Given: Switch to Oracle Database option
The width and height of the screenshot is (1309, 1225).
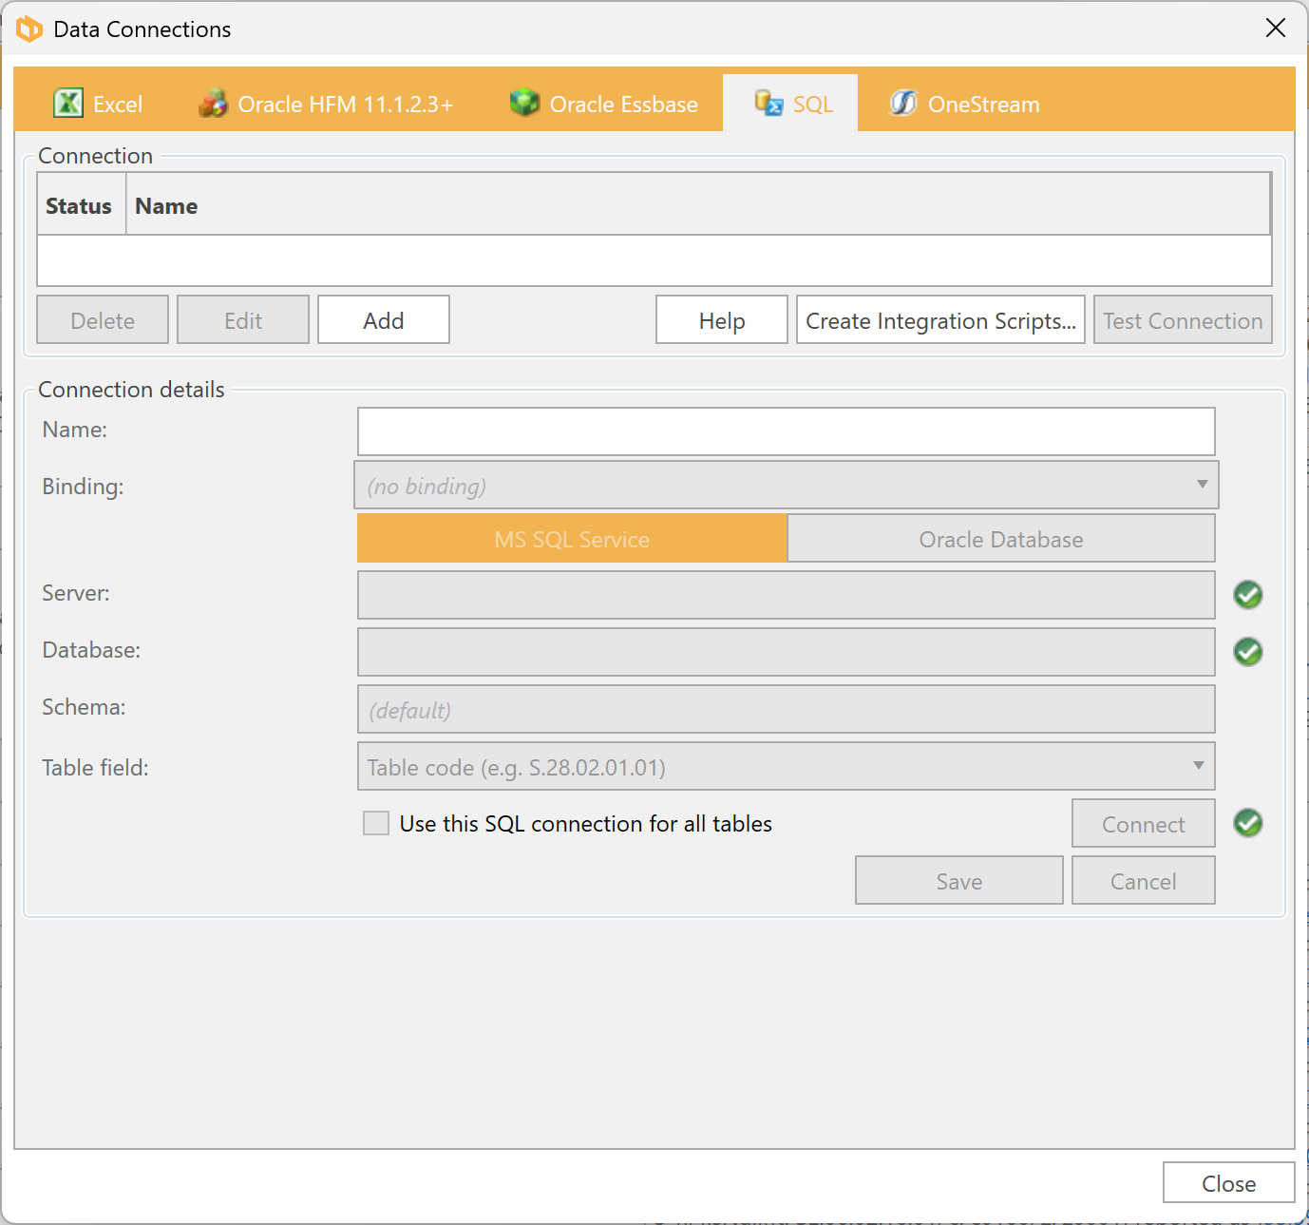Looking at the screenshot, I should coord(1000,539).
